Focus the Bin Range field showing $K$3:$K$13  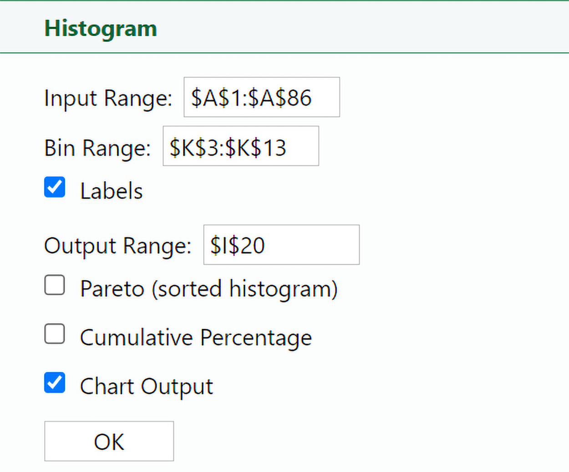pos(240,146)
